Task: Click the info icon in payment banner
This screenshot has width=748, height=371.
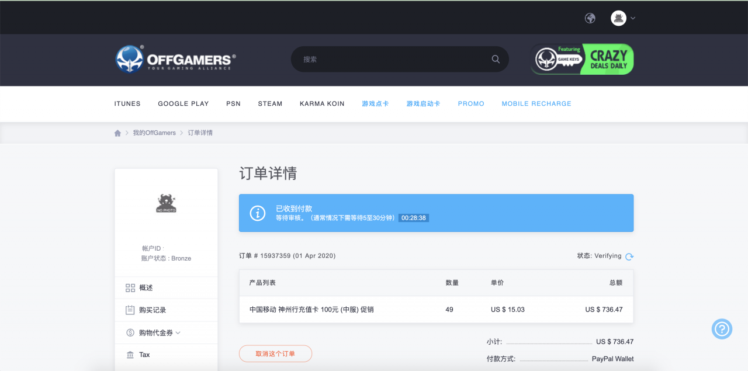Action: (x=258, y=213)
